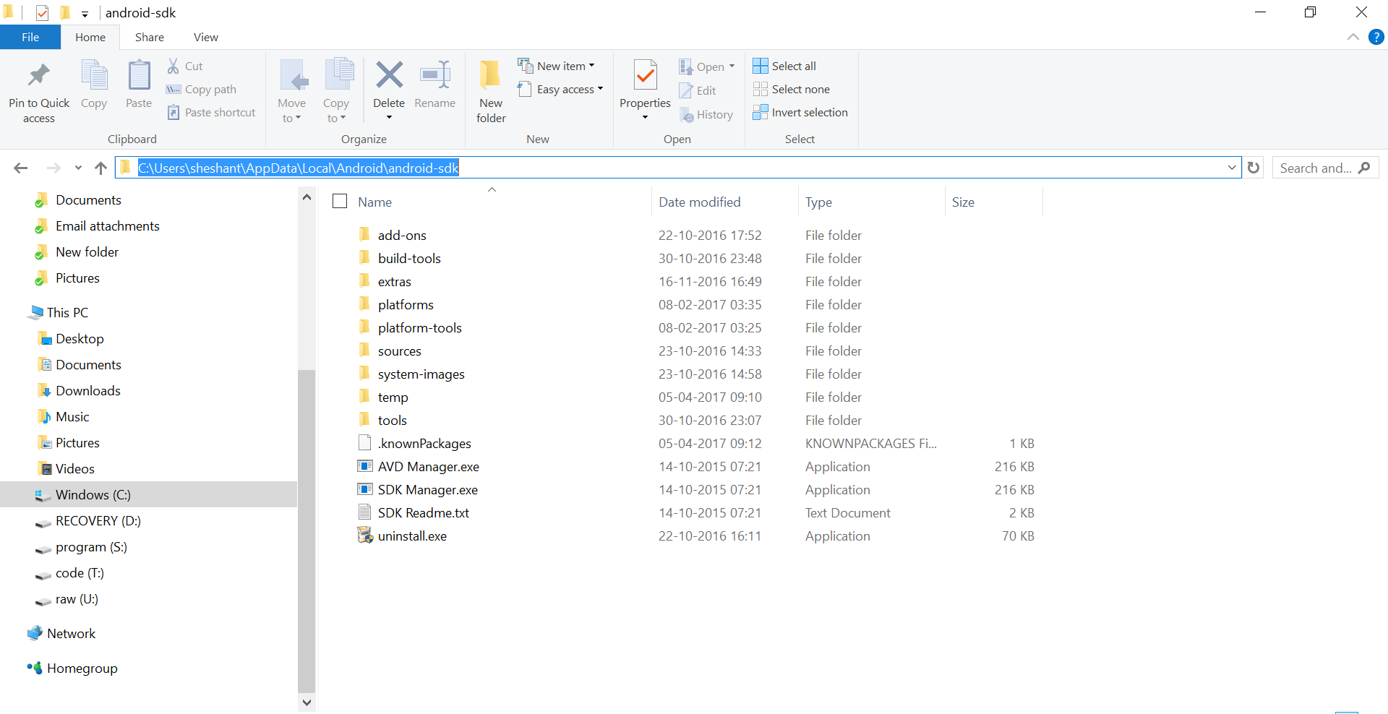
Task: Go up one level with the Up arrow
Action: coord(100,168)
